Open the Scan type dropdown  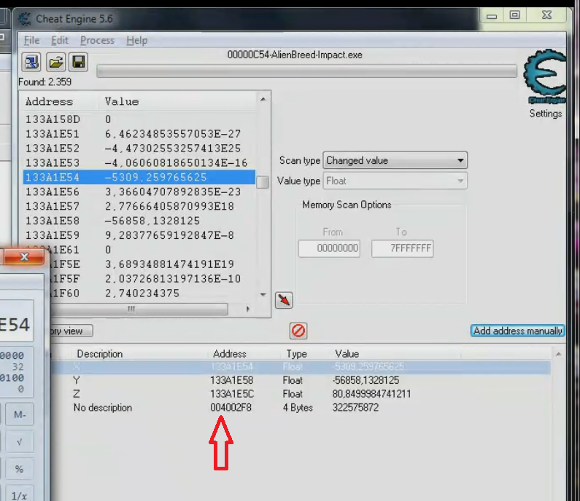(395, 160)
